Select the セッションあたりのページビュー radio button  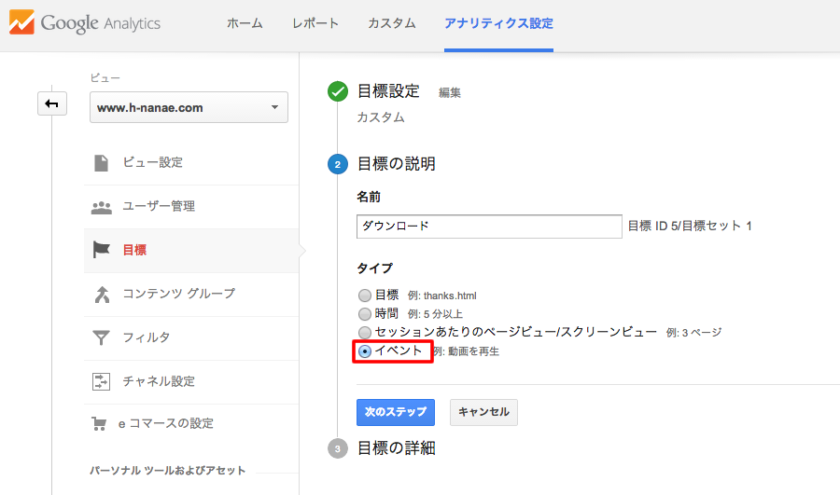click(x=365, y=332)
